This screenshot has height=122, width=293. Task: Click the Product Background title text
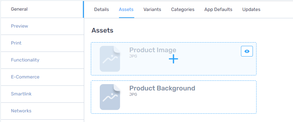(162, 88)
